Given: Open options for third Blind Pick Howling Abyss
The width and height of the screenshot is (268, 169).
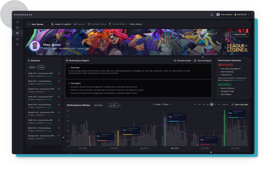Looking at the screenshot, I should (x=59, y=128).
